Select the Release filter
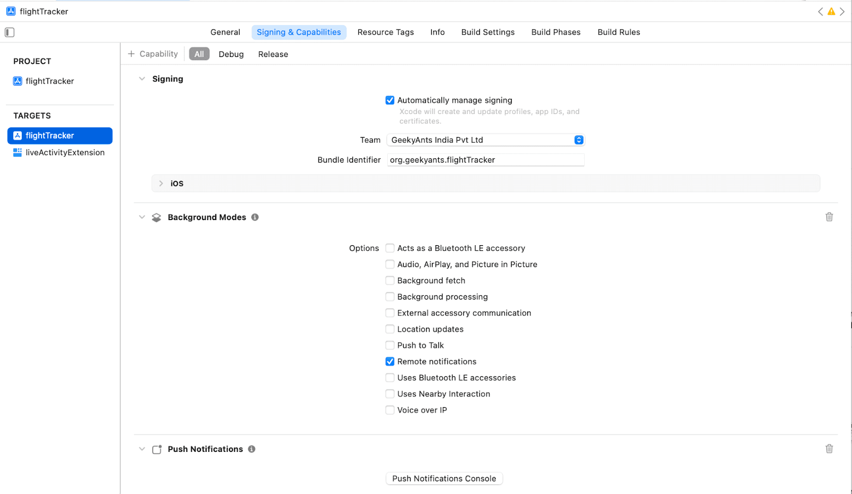852x494 pixels. [273, 54]
